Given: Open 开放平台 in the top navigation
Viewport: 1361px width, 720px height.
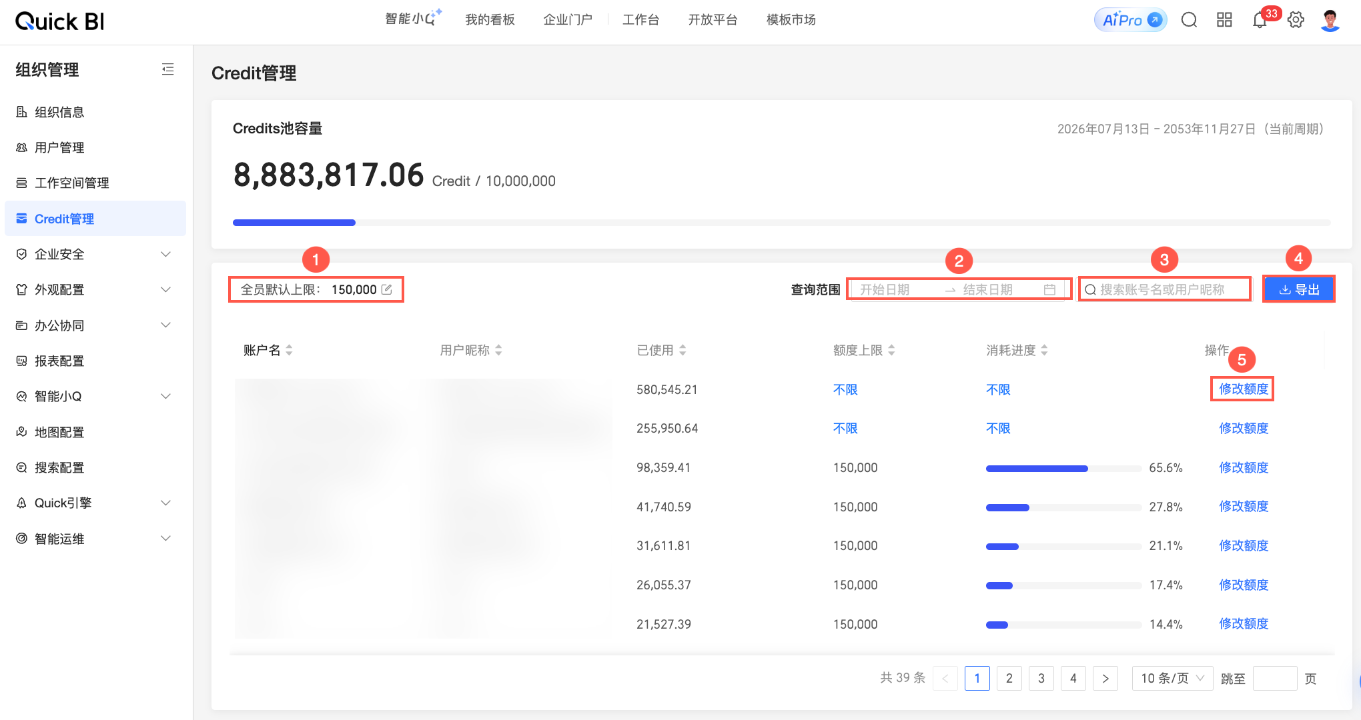Looking at the screenshot, I should (713, 20).
